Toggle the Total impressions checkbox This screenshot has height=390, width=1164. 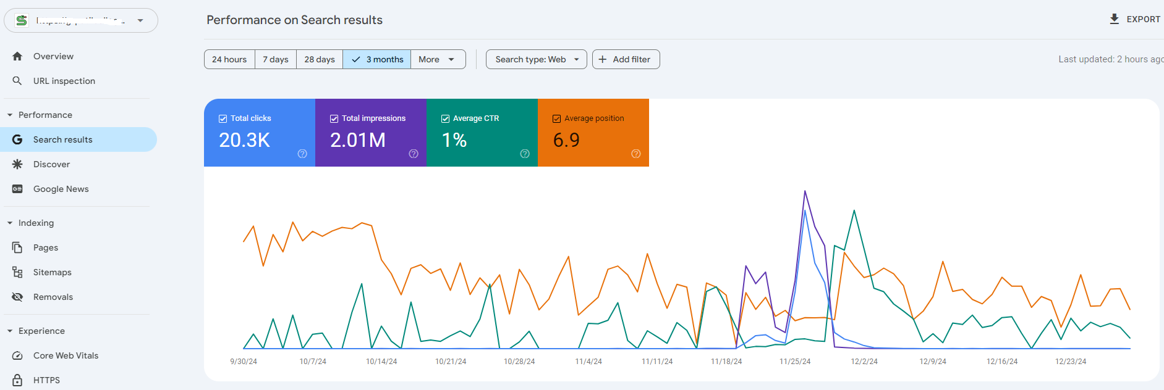pos(334,118)
